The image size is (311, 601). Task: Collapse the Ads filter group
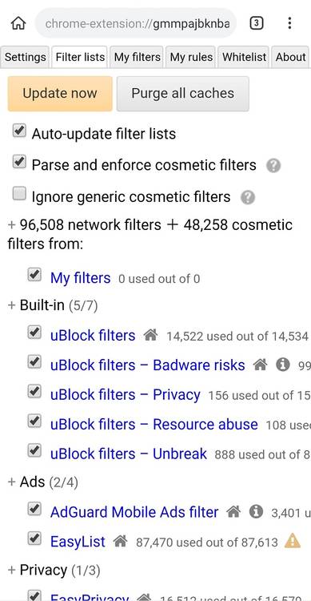[43, 482]
